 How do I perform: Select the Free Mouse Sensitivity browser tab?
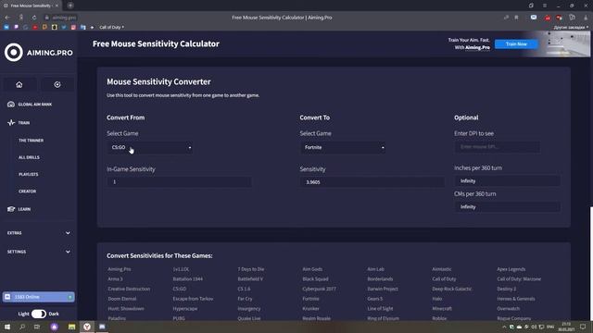31,6
